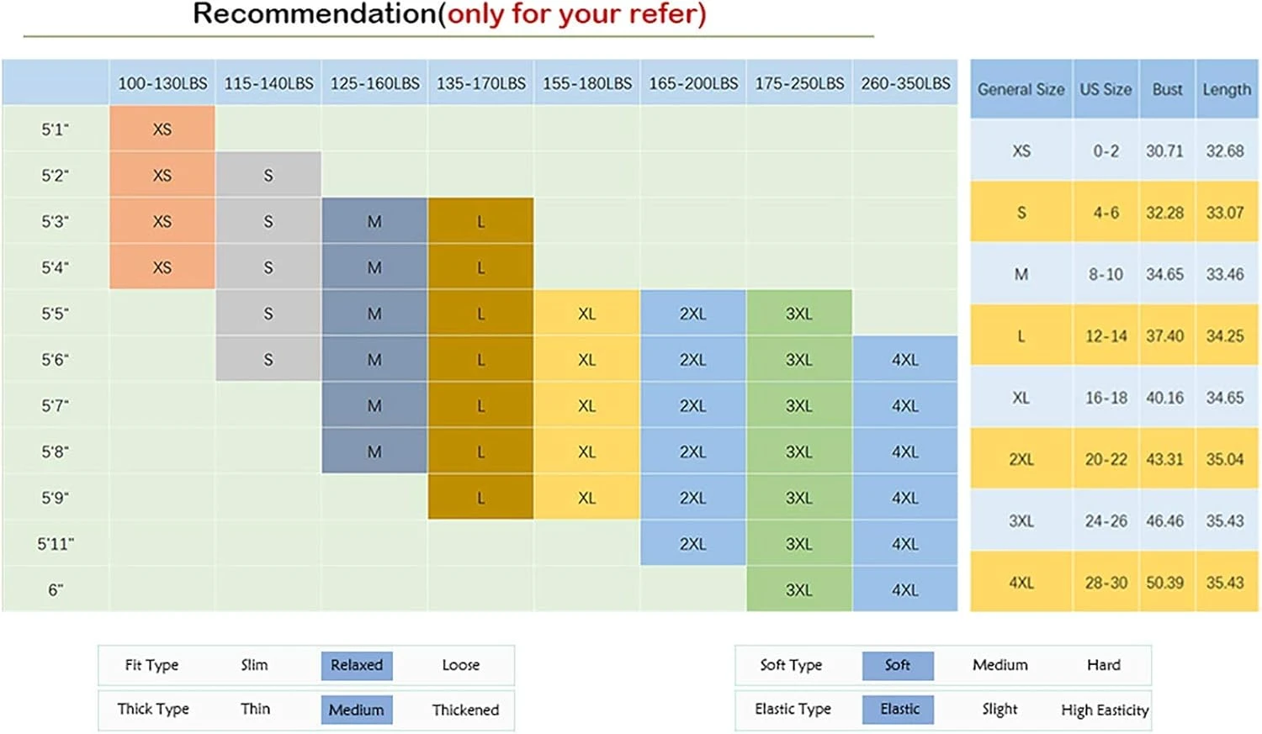
Task: Click the gray S cell for 5'2"
Action: point(268,176)
